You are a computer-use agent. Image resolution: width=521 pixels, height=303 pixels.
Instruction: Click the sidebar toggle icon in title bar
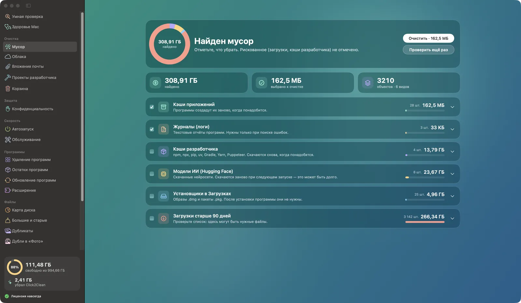click(x=28, y=6)
